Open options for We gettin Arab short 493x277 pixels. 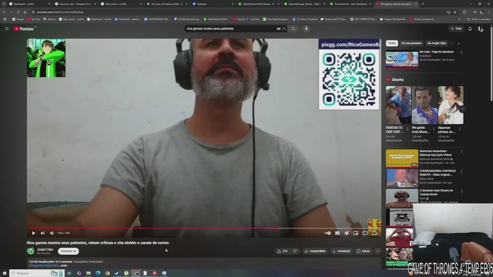click(x=434, y=129)
